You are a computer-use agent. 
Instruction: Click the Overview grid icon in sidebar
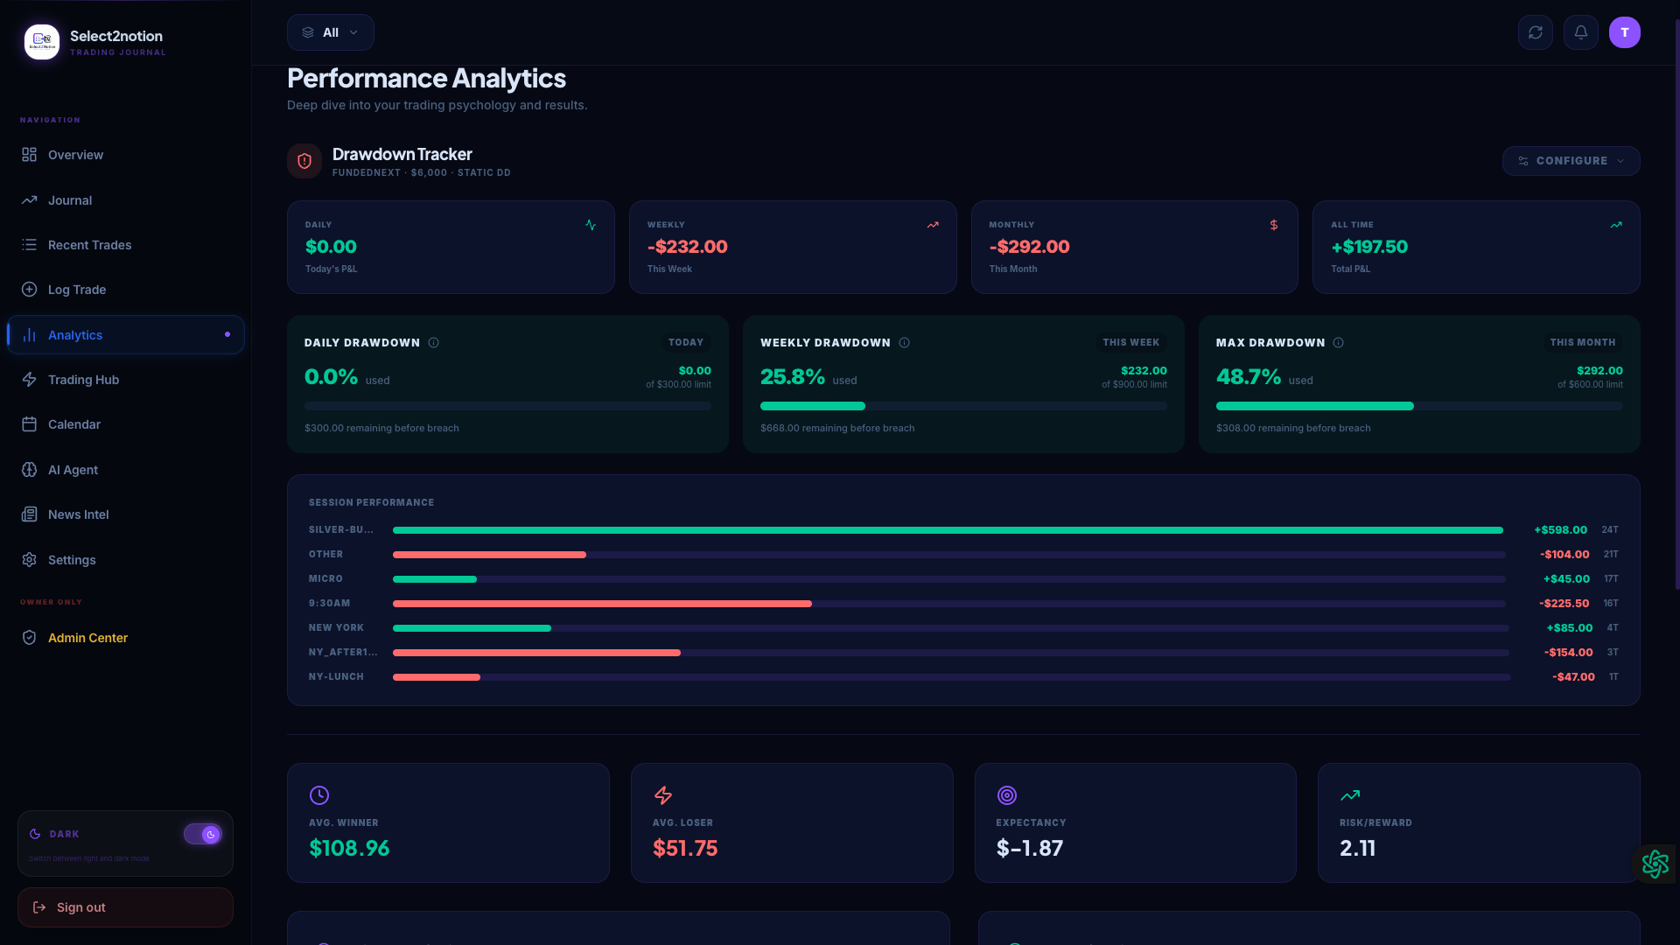tap(29, 155)
